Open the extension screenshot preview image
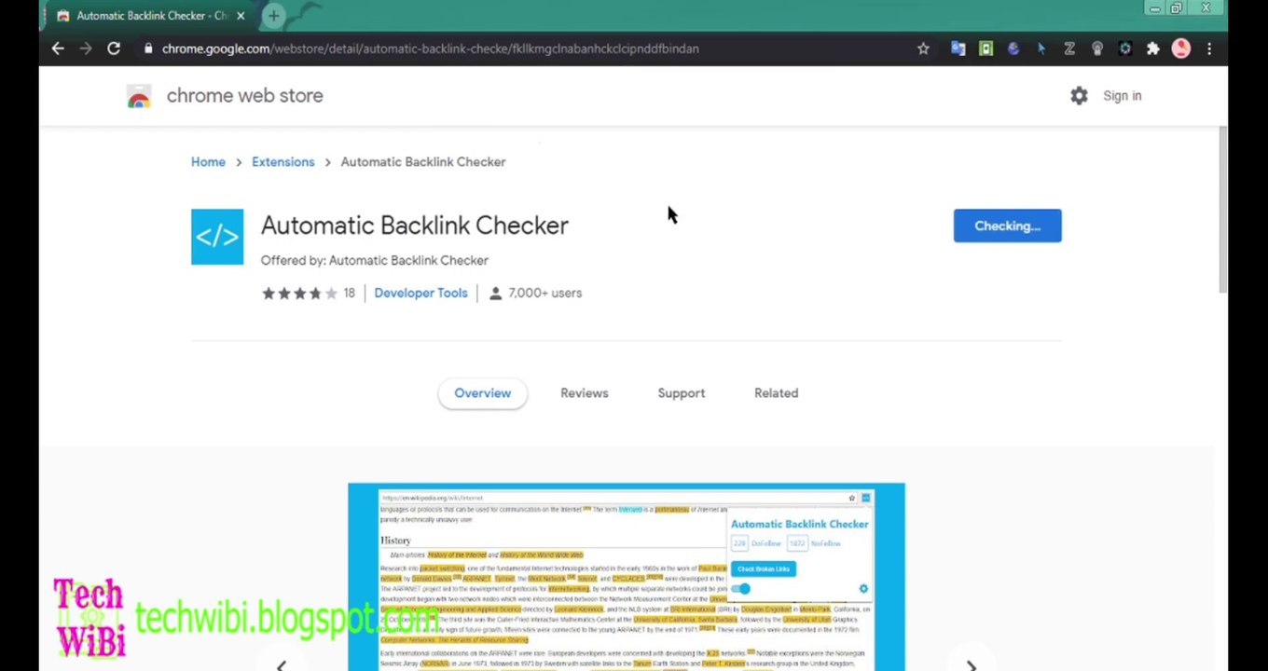Image resolution: width=1268 pixels, height=671 pixels. click(626, 576)
